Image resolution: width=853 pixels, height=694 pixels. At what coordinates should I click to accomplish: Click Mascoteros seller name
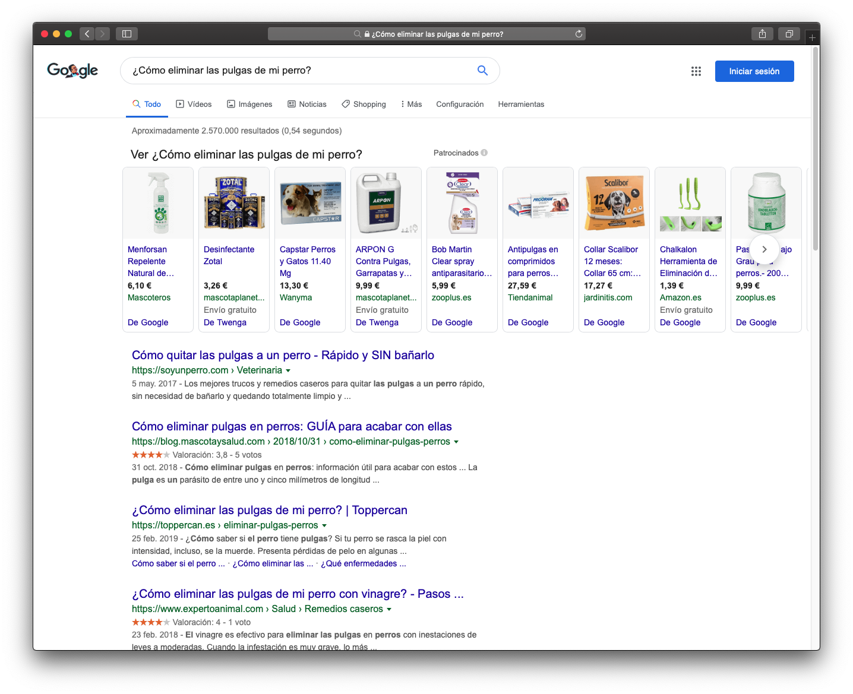click(x=149, y=297)
